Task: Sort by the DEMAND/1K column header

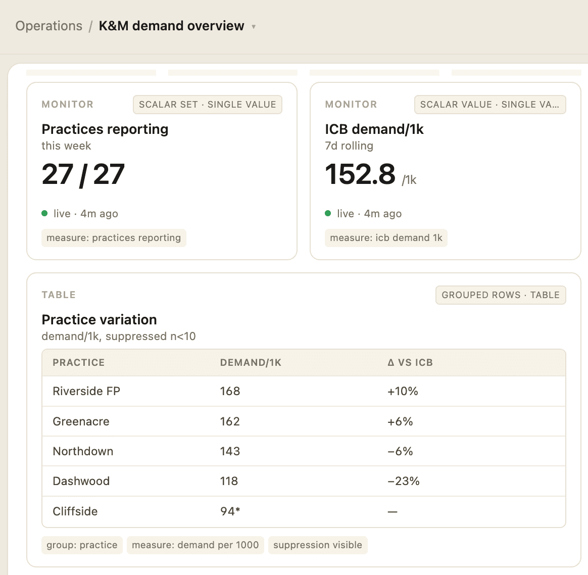Action: click(251, 363)
